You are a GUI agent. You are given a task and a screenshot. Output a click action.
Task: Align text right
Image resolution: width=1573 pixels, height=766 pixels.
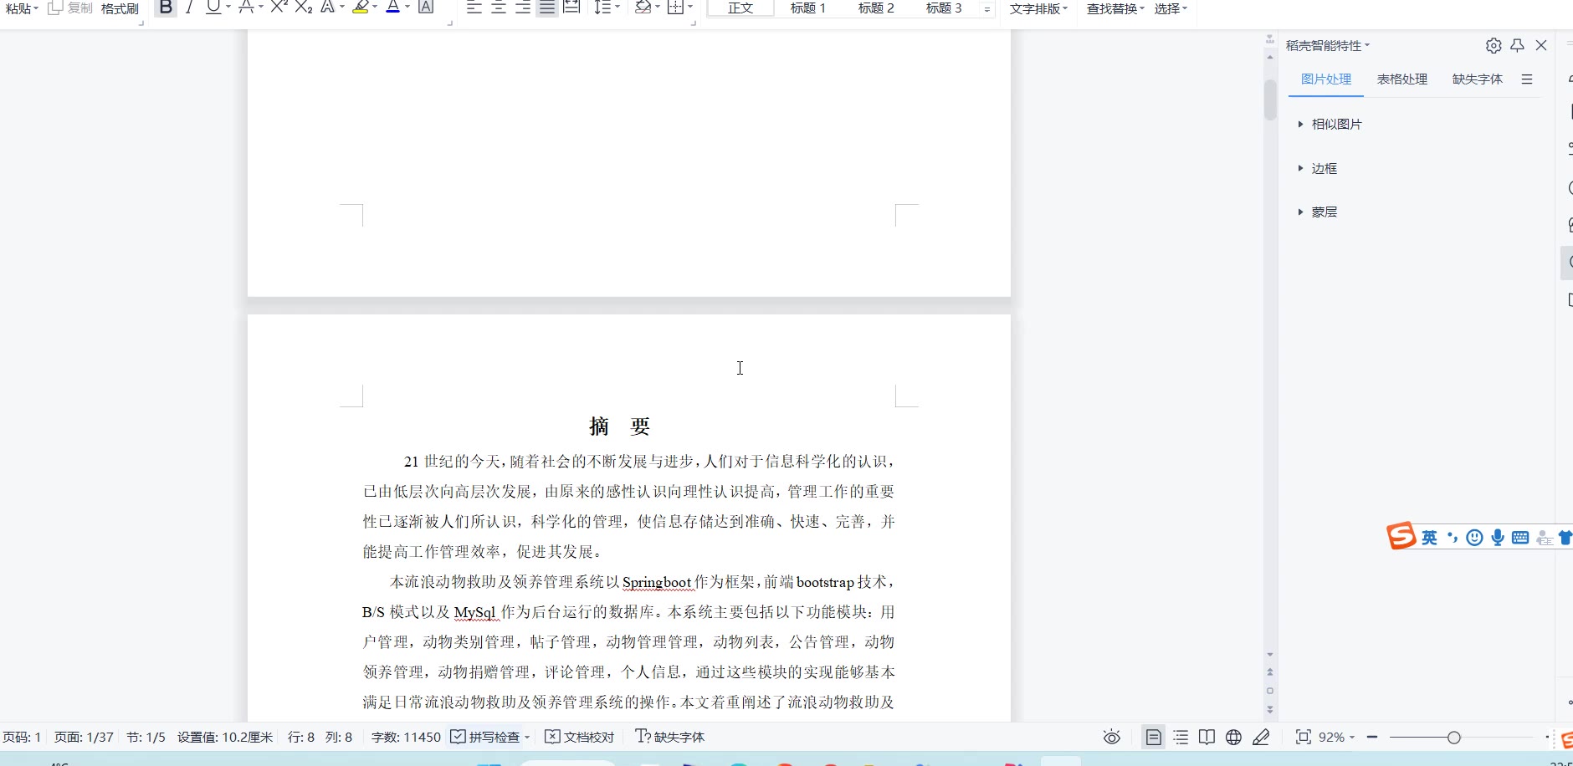point(523,8)
